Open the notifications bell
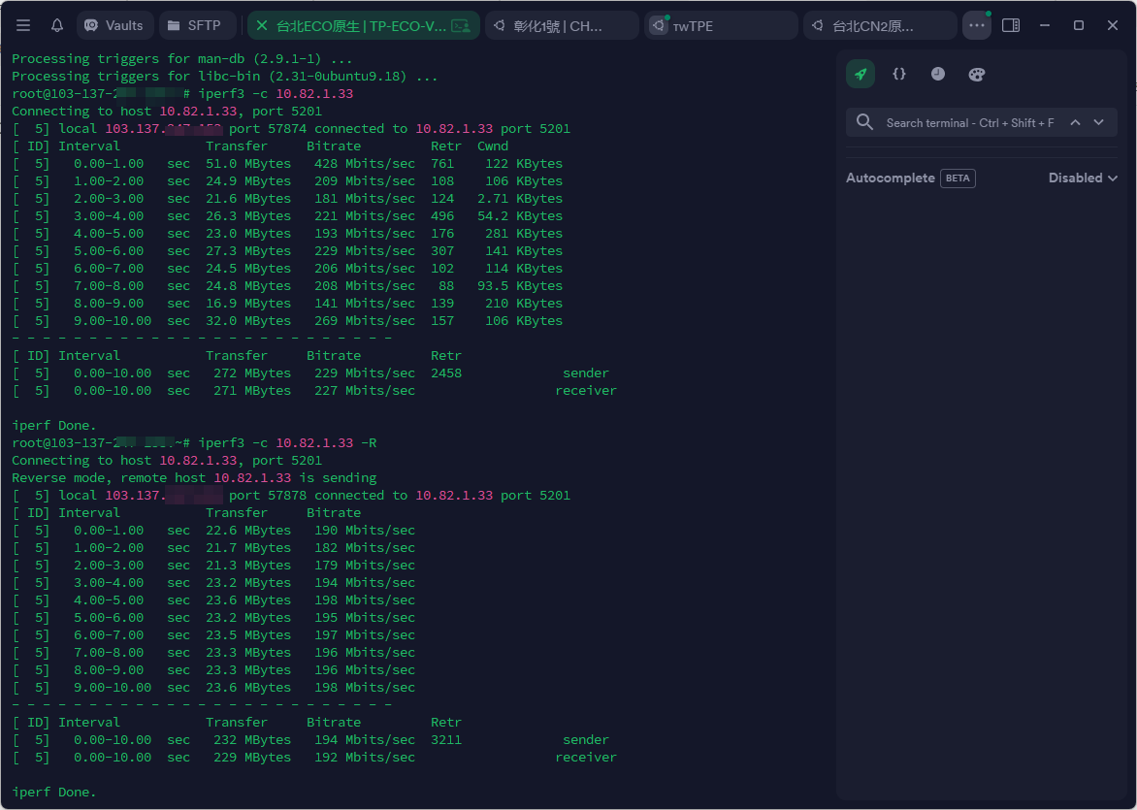Viewport: 1137px width, 810px height. 57,25
